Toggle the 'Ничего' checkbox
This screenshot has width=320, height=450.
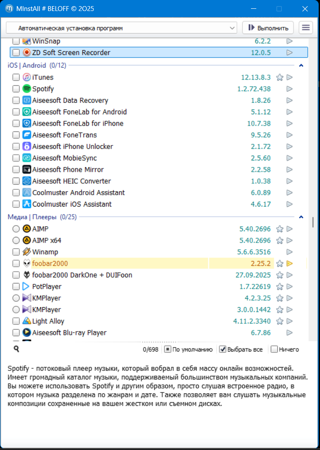coord(274,349)
